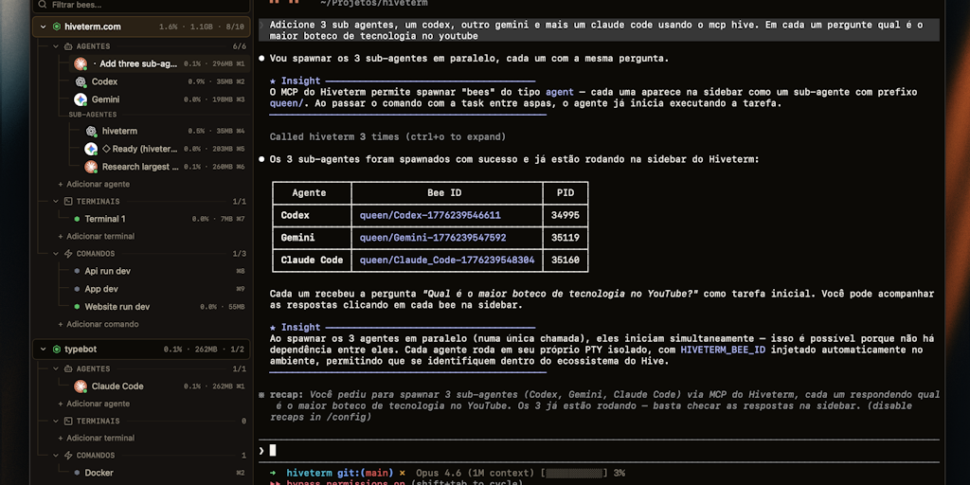Click the green hexagon icon beside hiveterm.com

(57, 27)
